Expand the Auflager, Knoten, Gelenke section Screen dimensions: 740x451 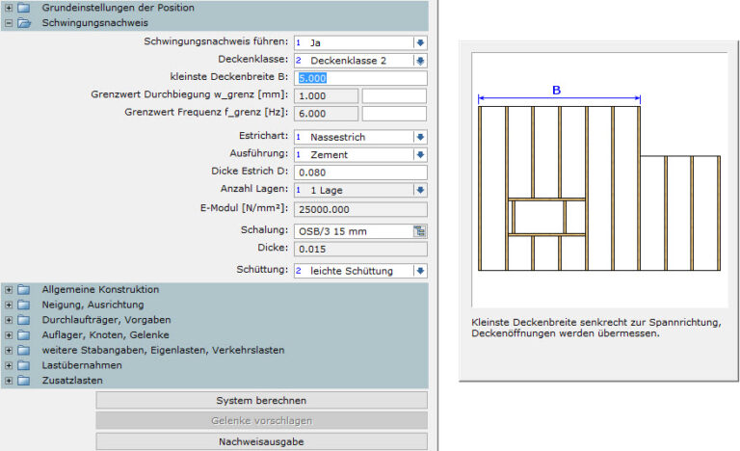coord(9,335)
